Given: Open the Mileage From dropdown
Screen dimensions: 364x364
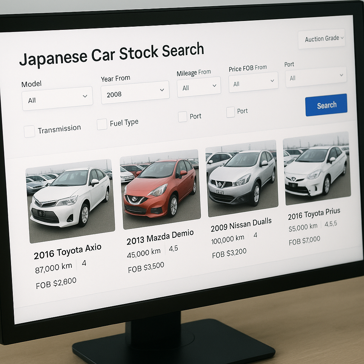Looking at the screenshot, I should pyautogui.click(x=198, y=86).
